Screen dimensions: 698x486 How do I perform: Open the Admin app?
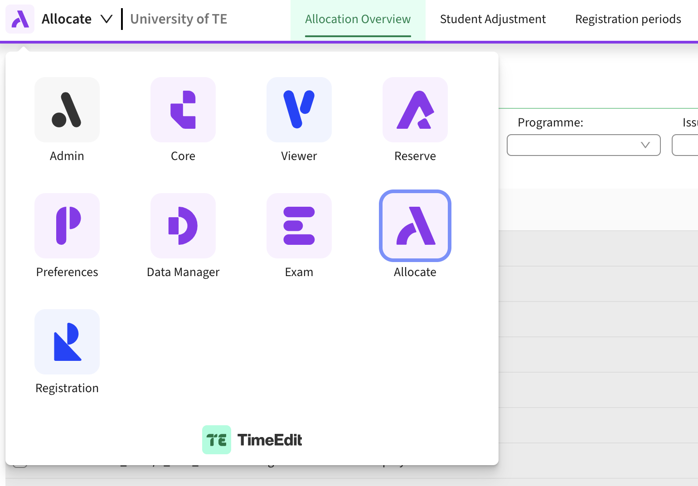67,110
